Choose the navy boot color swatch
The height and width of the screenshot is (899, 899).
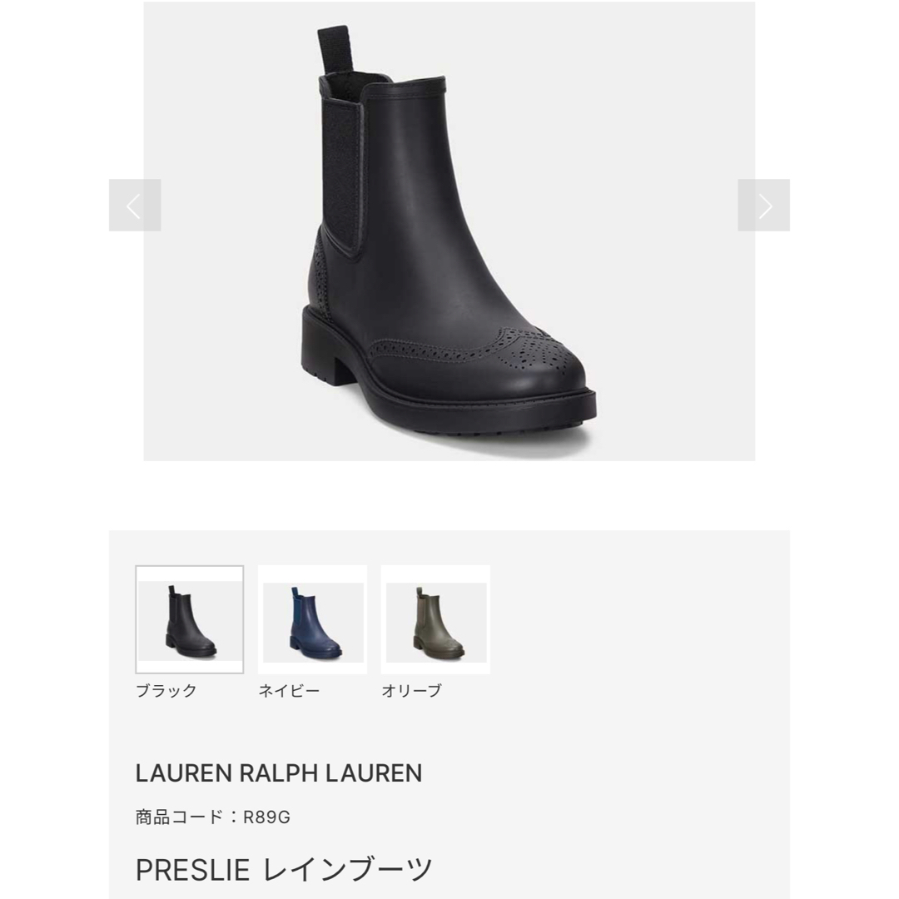312,619
